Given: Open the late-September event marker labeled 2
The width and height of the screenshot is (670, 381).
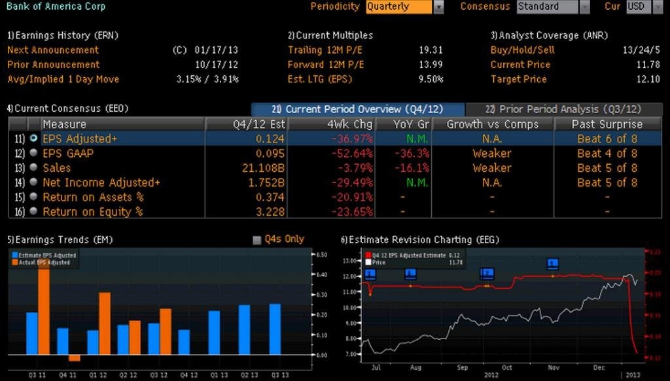Looking at the screenshot, I should 487,273.
